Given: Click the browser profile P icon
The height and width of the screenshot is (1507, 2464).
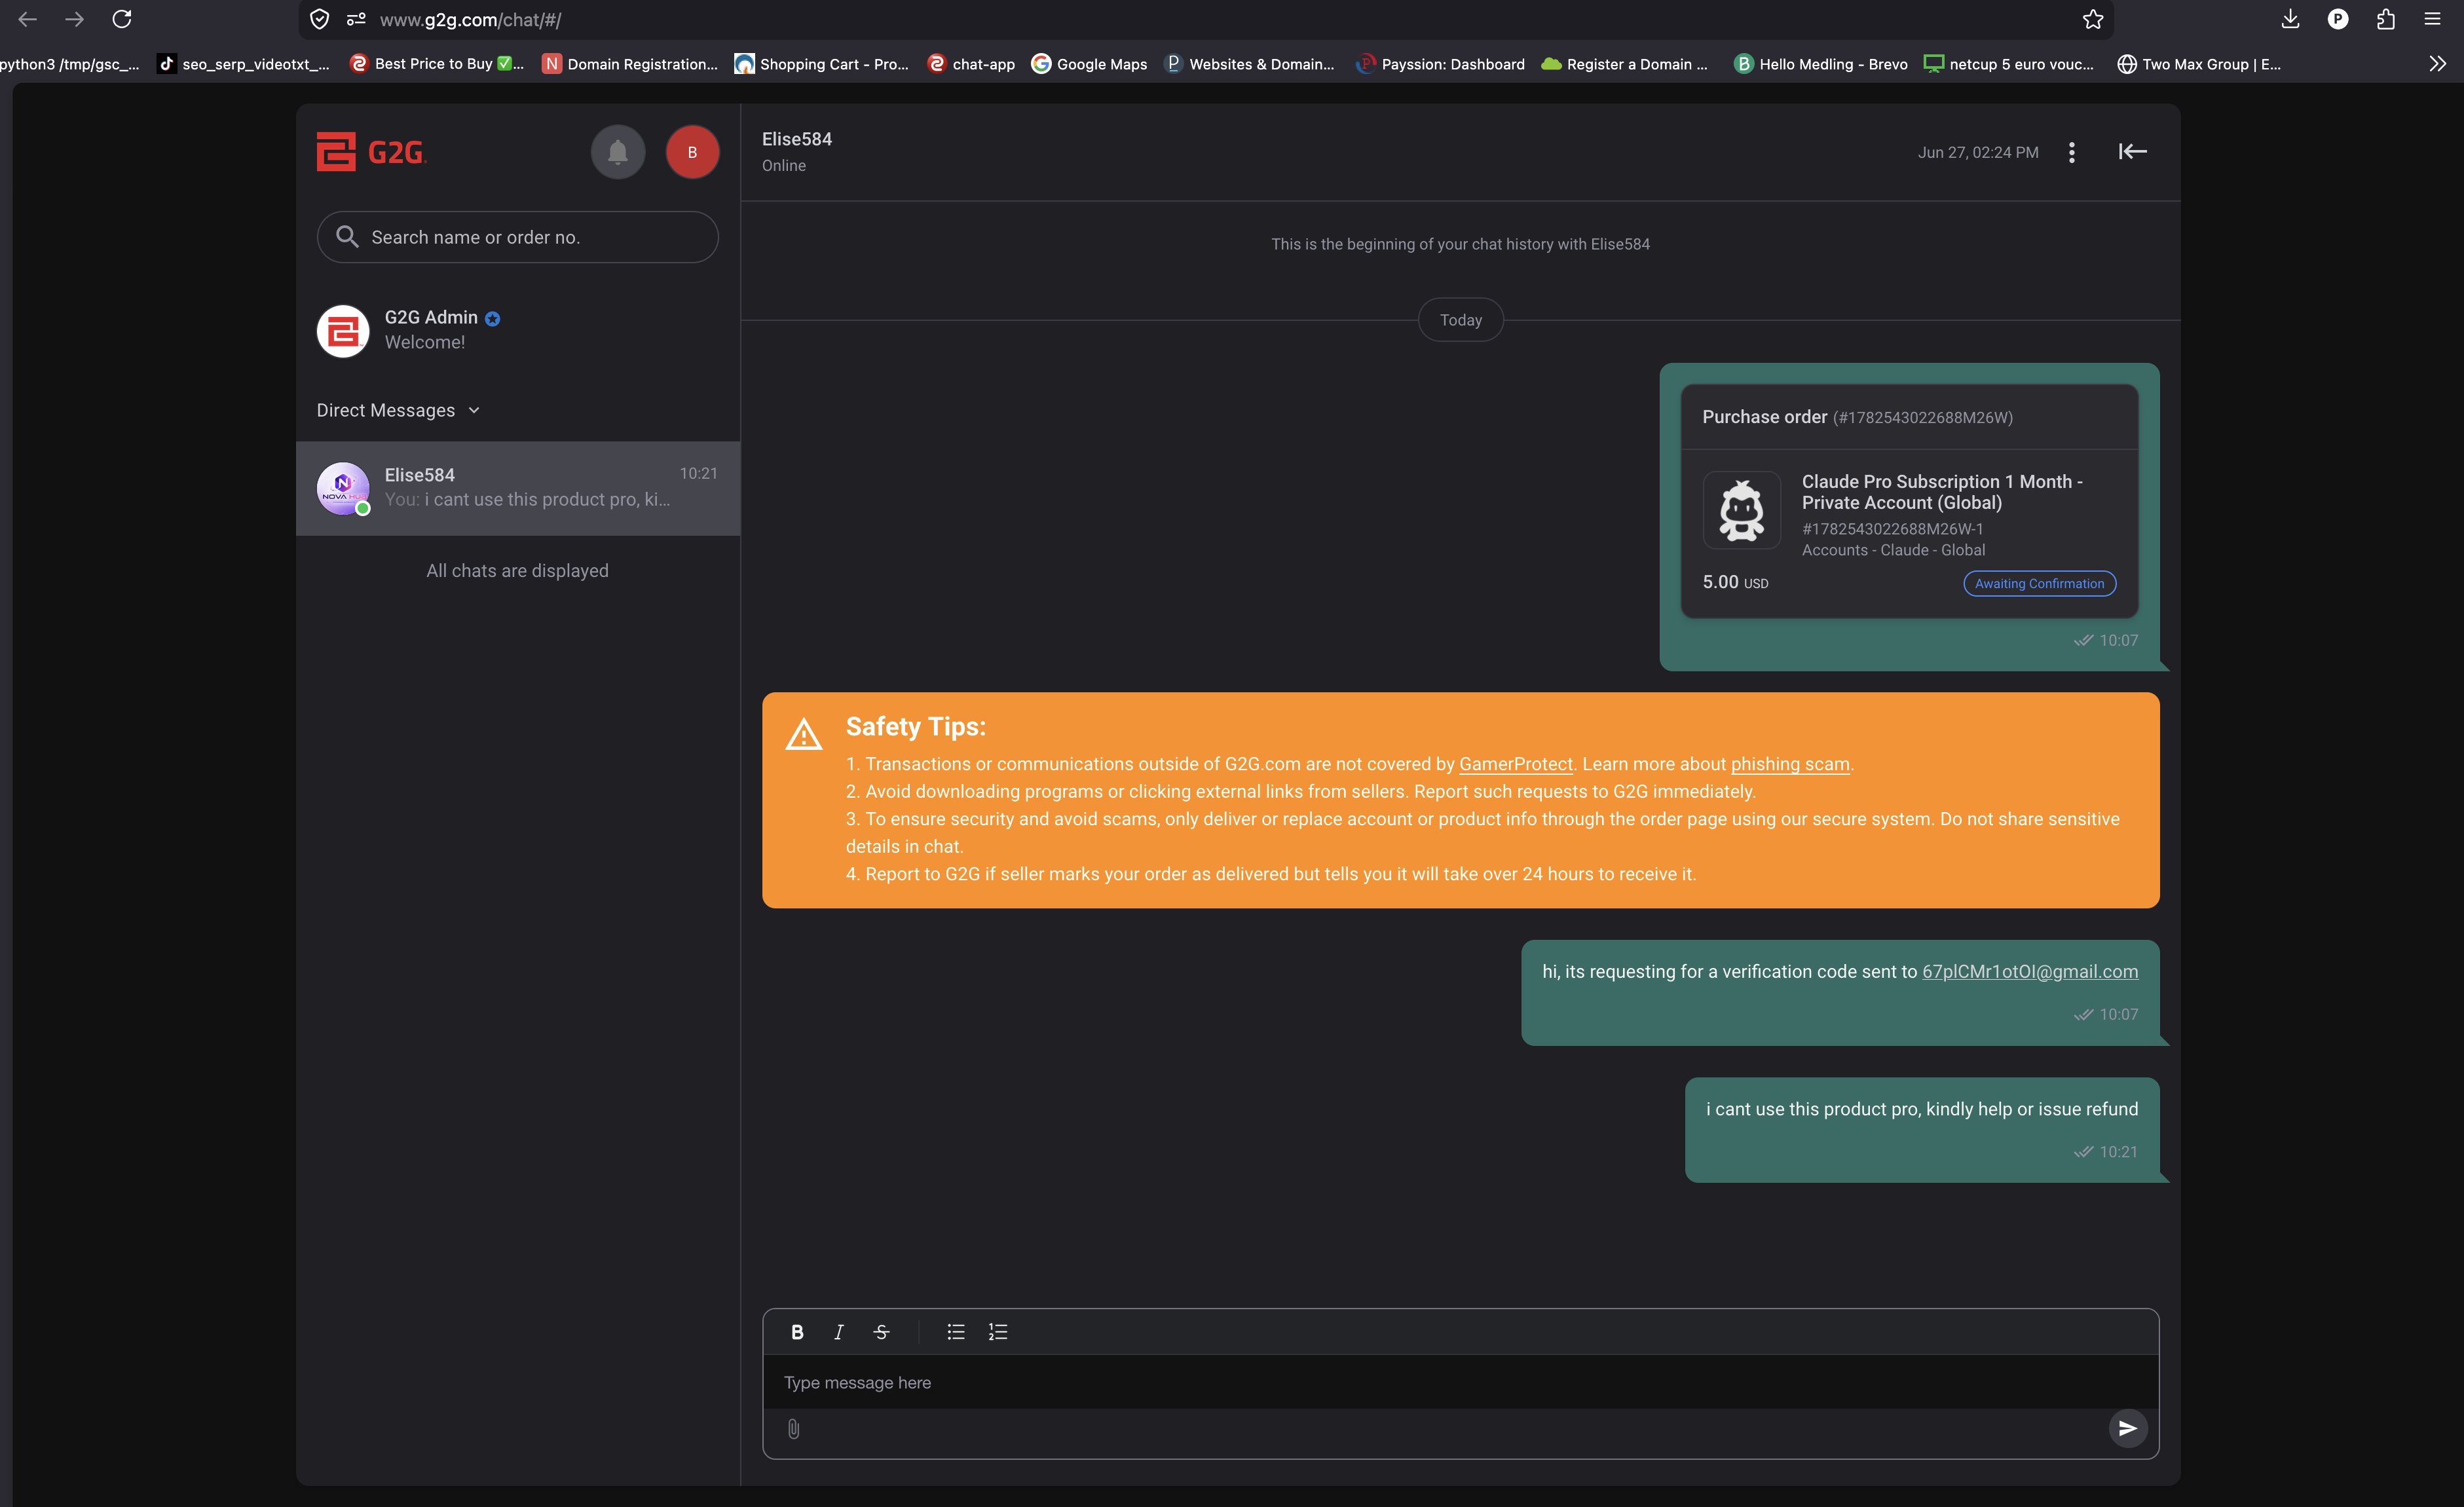Looking at the screenshot, I should tap(2338, 19).
